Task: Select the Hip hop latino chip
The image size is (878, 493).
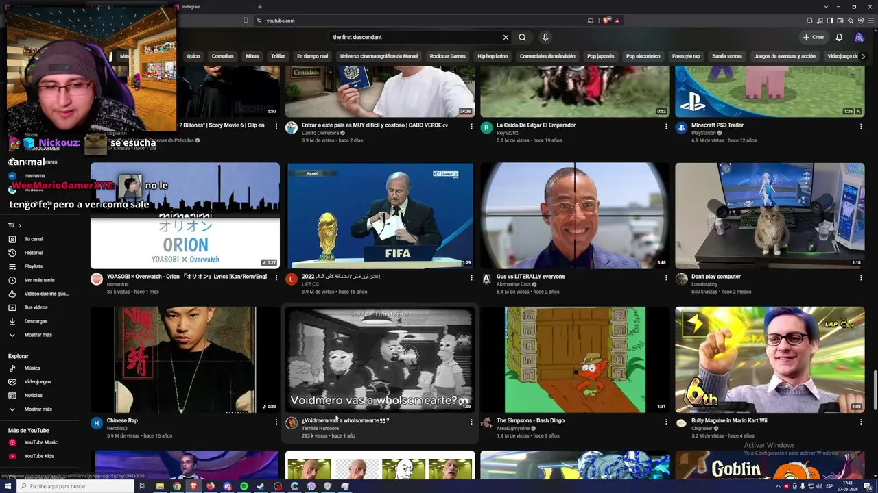Action: point(493,56)
